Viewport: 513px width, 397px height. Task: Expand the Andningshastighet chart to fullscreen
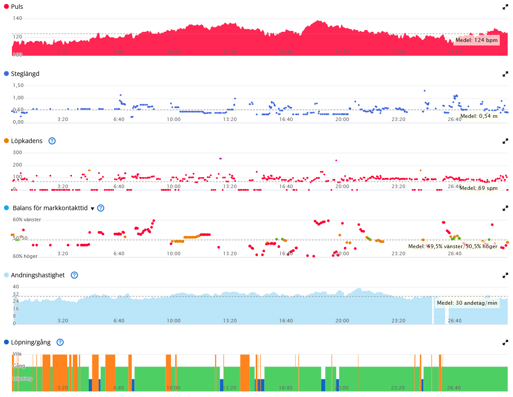tap(505, 276)
